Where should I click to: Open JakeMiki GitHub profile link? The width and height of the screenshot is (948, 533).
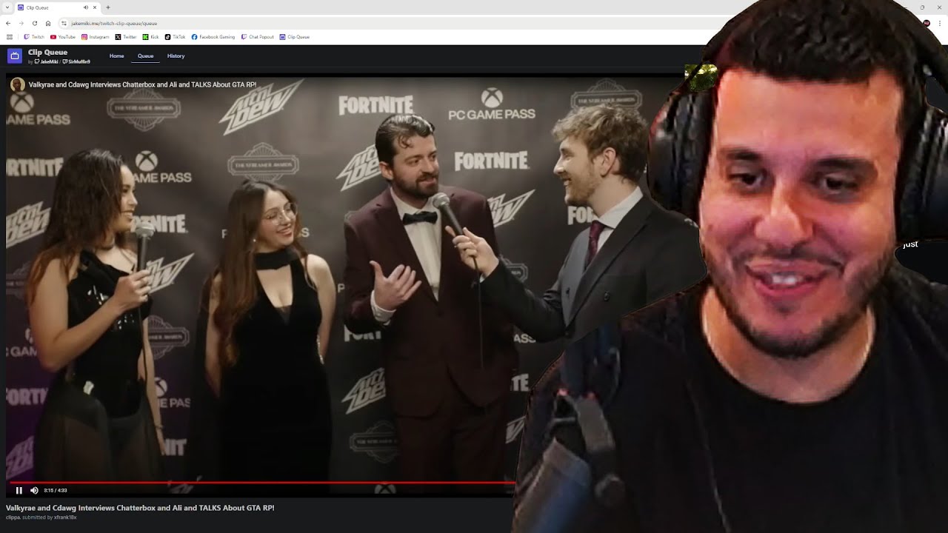click(45, 62)
